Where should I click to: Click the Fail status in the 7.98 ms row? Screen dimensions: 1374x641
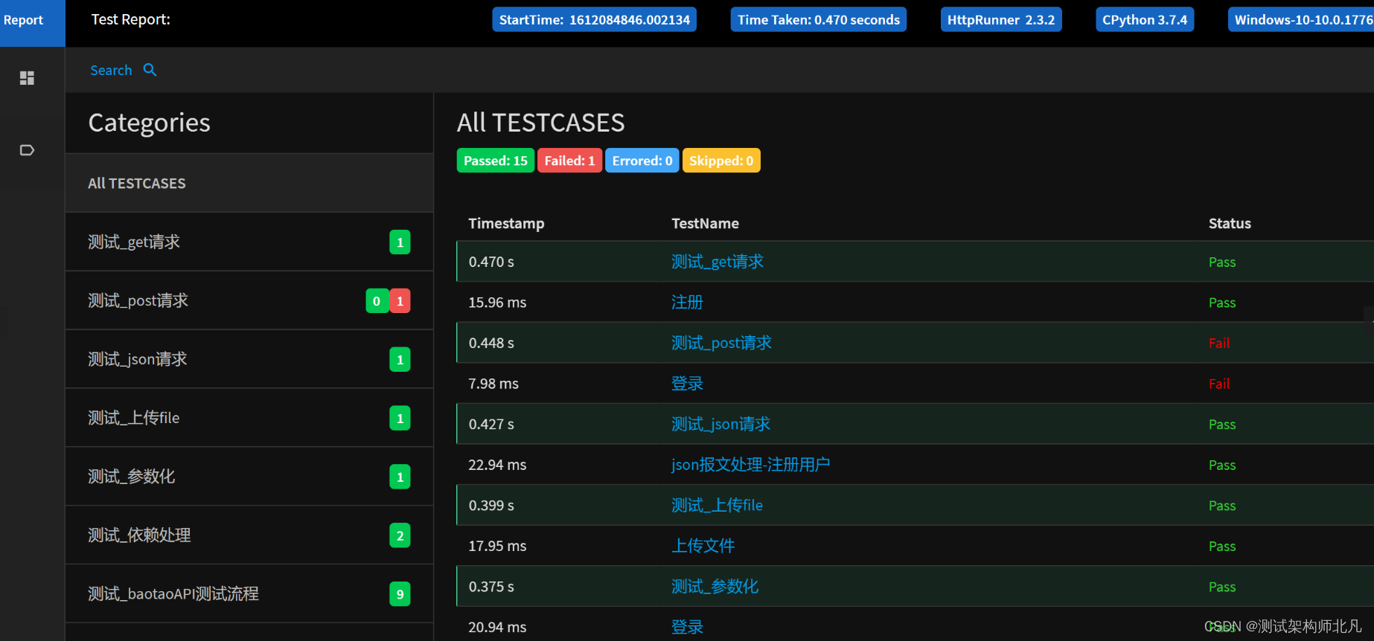coord(1219,384)
